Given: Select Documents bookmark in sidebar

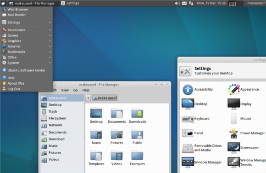Looking at the screenshot, I should point(62,133).
